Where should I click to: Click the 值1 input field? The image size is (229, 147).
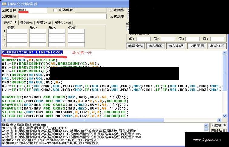[x=143, y=39]
